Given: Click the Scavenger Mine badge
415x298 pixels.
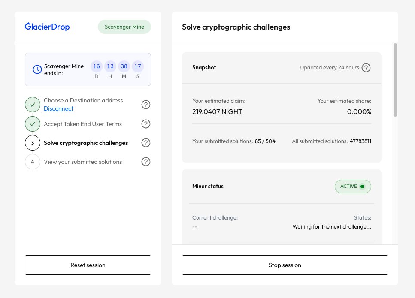Looking at the screenshot, I should point(124,27).
